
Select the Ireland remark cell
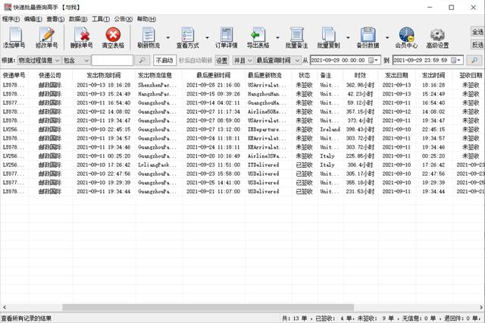[330, 130]
